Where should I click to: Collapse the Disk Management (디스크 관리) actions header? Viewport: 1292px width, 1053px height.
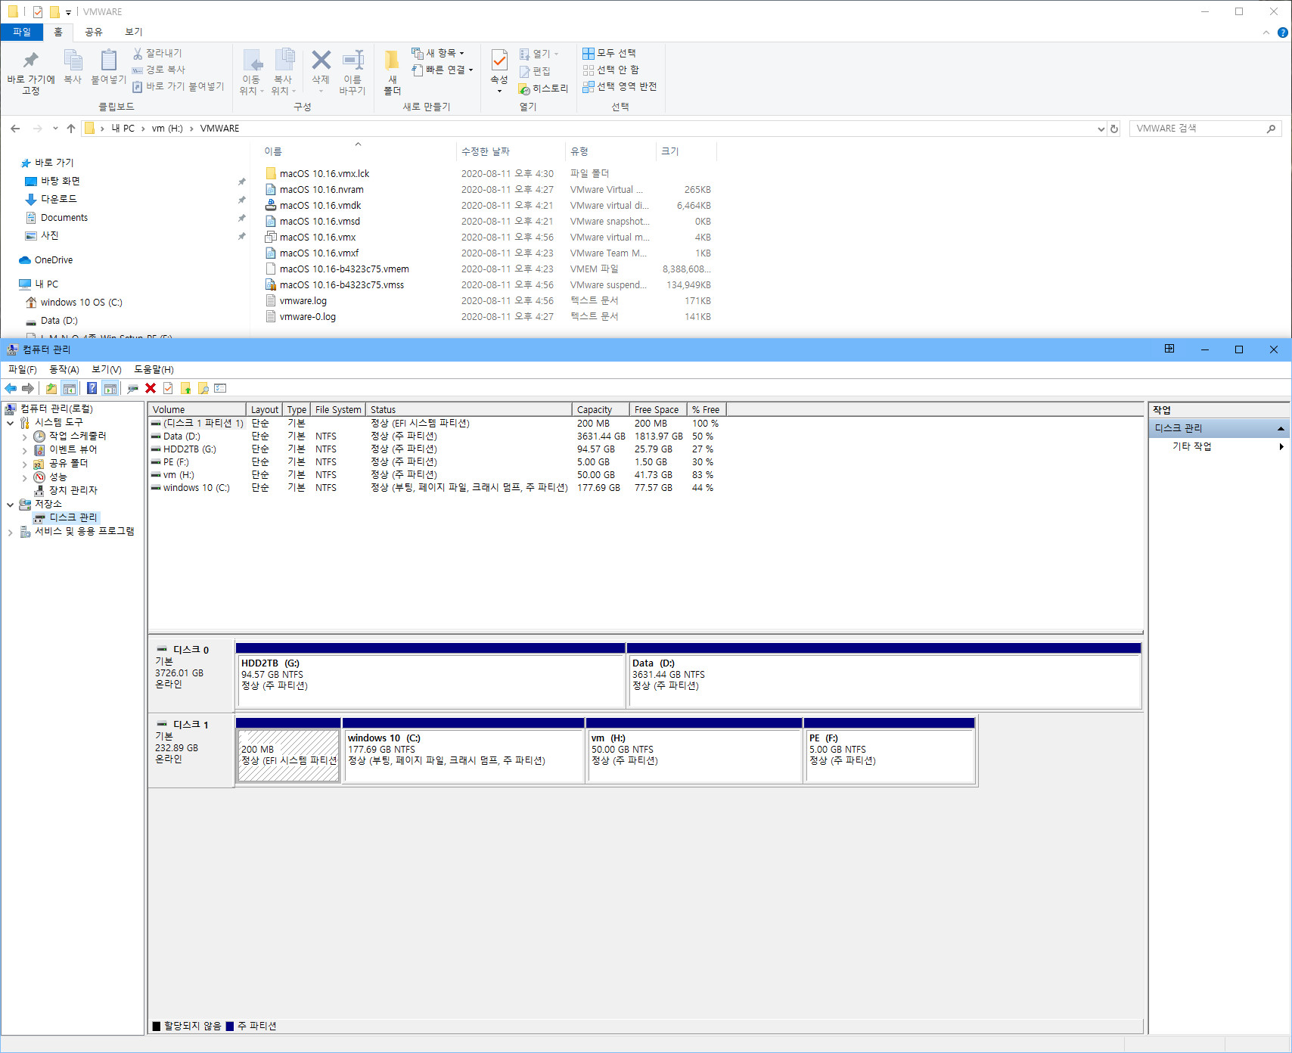click(1281, 429)
